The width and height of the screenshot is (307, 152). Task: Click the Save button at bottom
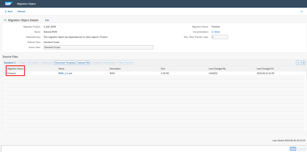(293, 149)
